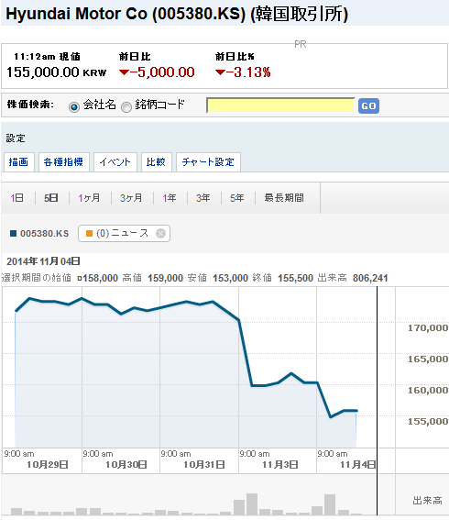Click the Hyundai Motor Co page title
Image resolution: width=449 pixels, height=520 pixels.
pos(177,14)
